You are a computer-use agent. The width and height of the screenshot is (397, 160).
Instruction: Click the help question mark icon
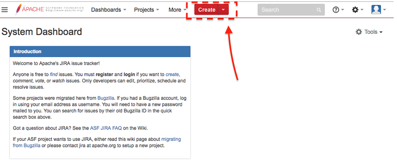[x=336, y=10]
